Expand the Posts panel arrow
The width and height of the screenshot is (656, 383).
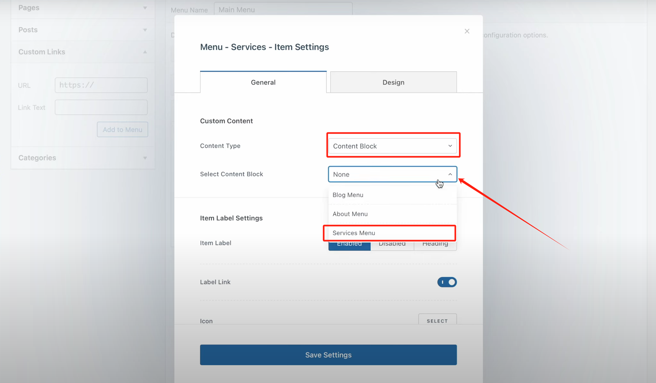tap(145, 30)
